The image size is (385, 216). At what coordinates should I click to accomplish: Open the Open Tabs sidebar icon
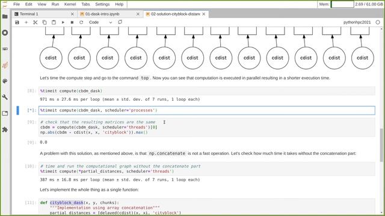(x=5, y=113)
